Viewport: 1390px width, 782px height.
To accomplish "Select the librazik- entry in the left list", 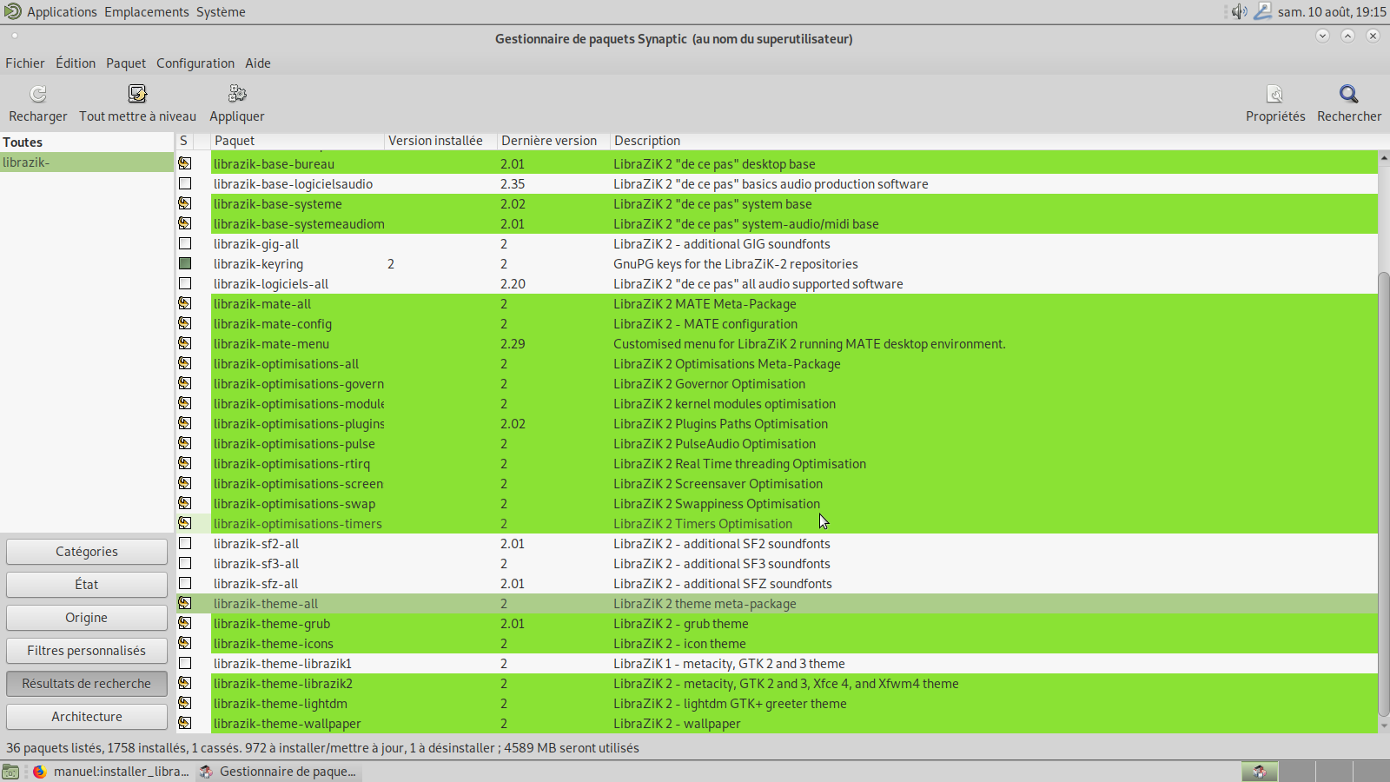I will tap(87, 162).
